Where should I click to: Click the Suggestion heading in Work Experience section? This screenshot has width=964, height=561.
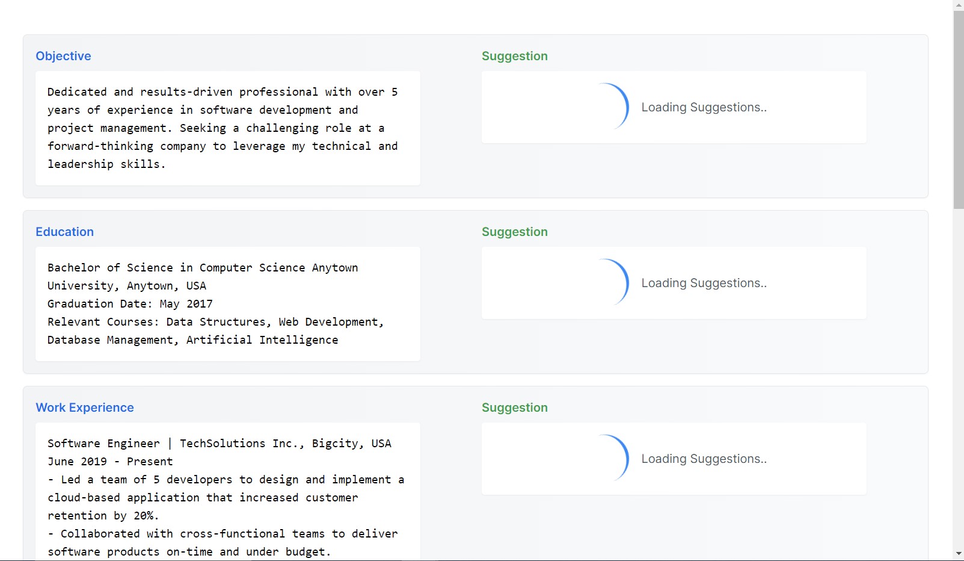[514, 408]
